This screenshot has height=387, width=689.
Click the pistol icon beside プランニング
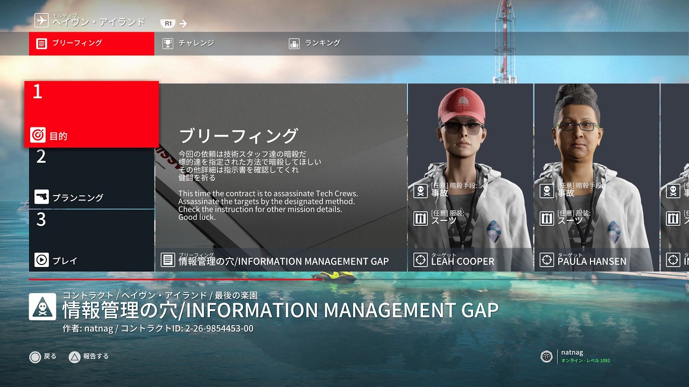point(41,197)
